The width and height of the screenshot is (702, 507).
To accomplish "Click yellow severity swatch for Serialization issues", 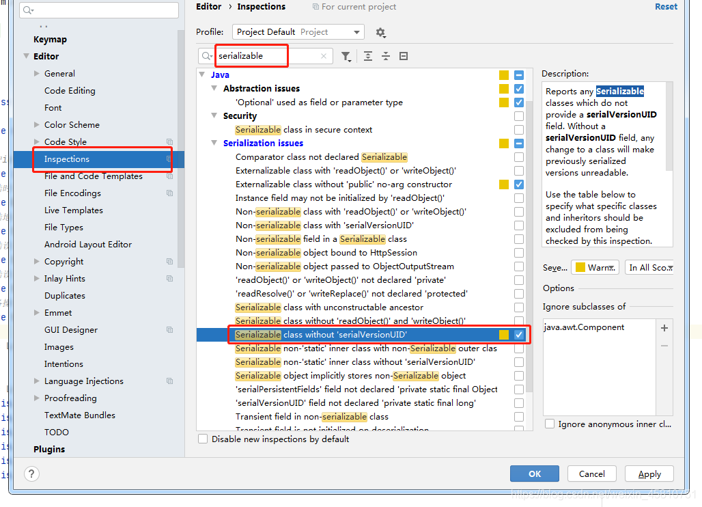I will 504,143.
